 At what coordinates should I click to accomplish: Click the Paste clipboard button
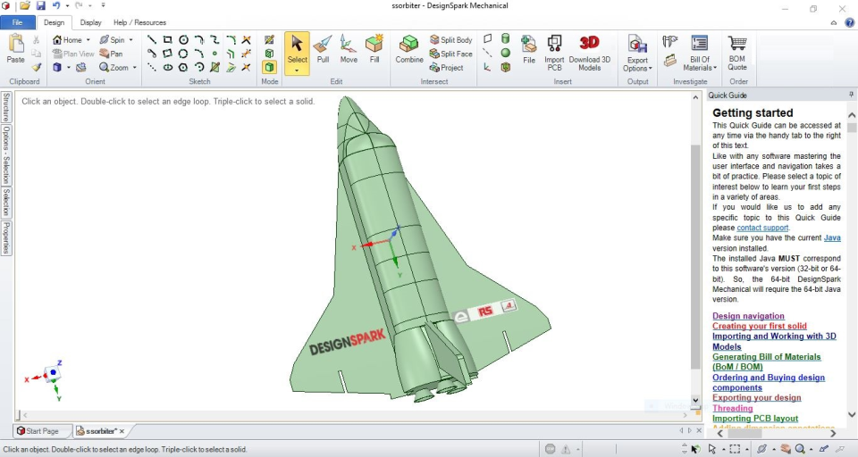(16, 49)
